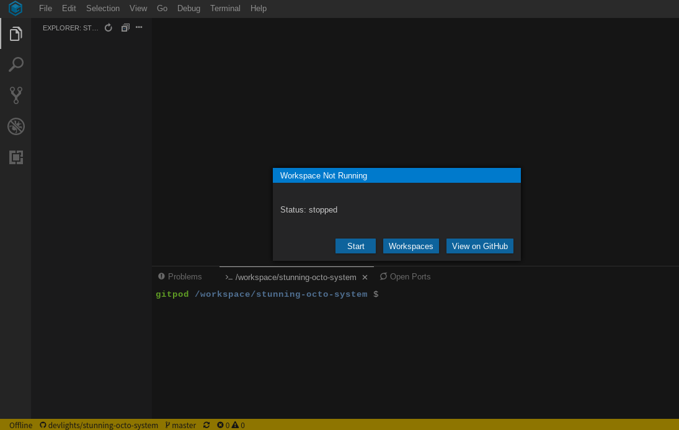Start the stopped workspace
This screenshot has width=679, height=430.
point(355,246)
